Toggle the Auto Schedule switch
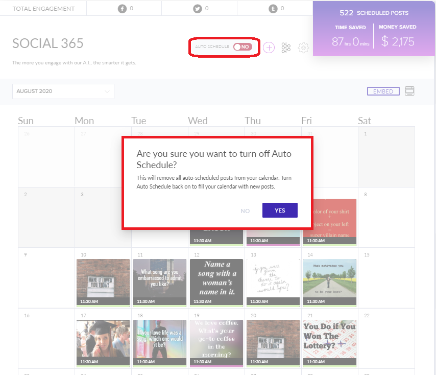This screenshot has height=375, width=436. [243, 46]
